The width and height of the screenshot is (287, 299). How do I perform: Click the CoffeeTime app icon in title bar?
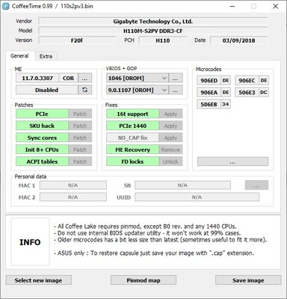point(5,6)
